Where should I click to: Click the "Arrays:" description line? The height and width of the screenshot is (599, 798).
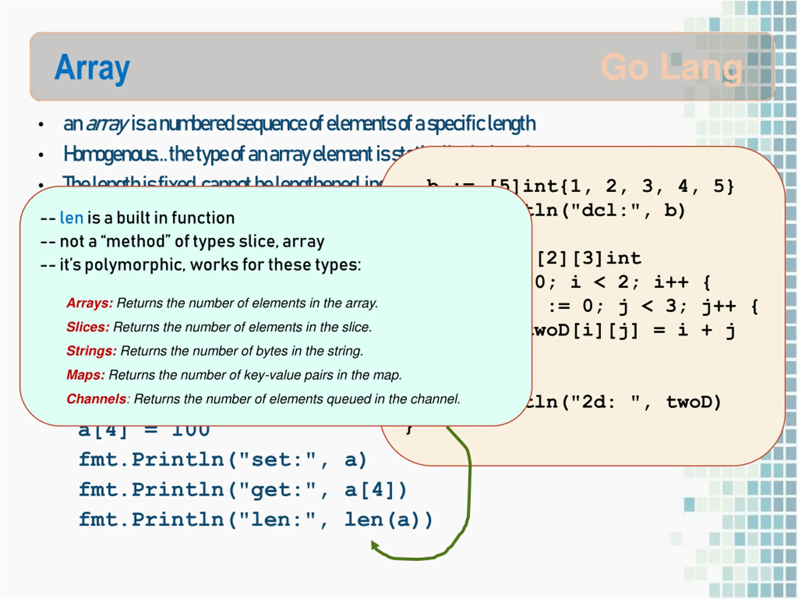tap(222, 303)
